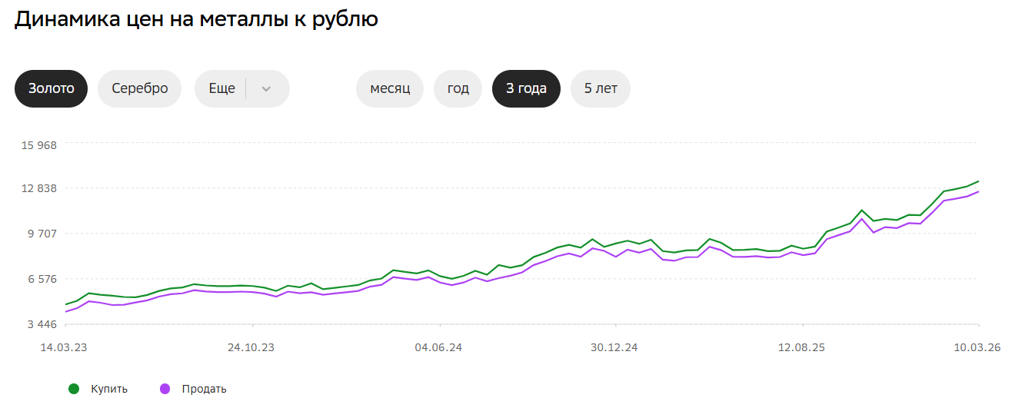The height and width of the screenshot is (408, 1012).
Task: Click the 14.03.23 date on the axis
Action: click(64, 348)
